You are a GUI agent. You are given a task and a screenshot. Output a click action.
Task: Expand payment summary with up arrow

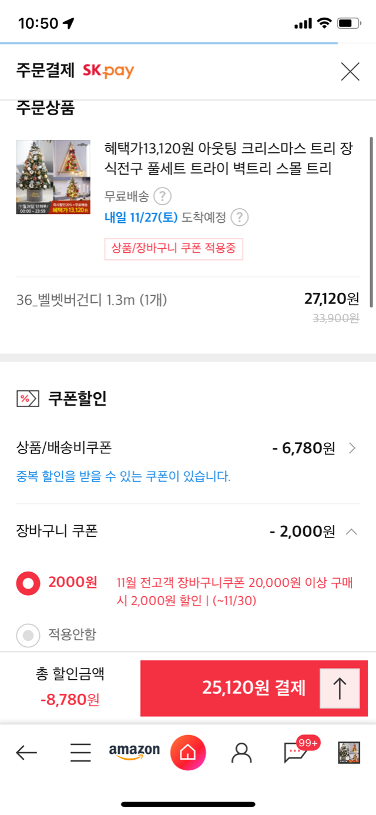pyautogui.click(x=340, y=688)
